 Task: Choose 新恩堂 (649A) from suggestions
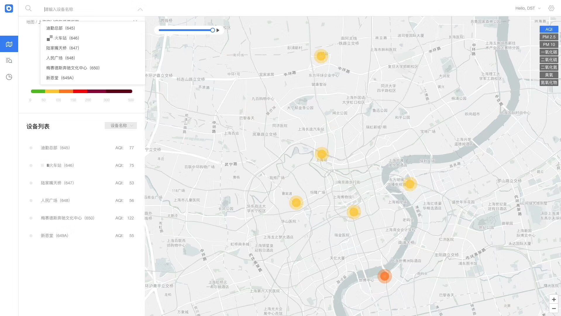click(60, 78)
